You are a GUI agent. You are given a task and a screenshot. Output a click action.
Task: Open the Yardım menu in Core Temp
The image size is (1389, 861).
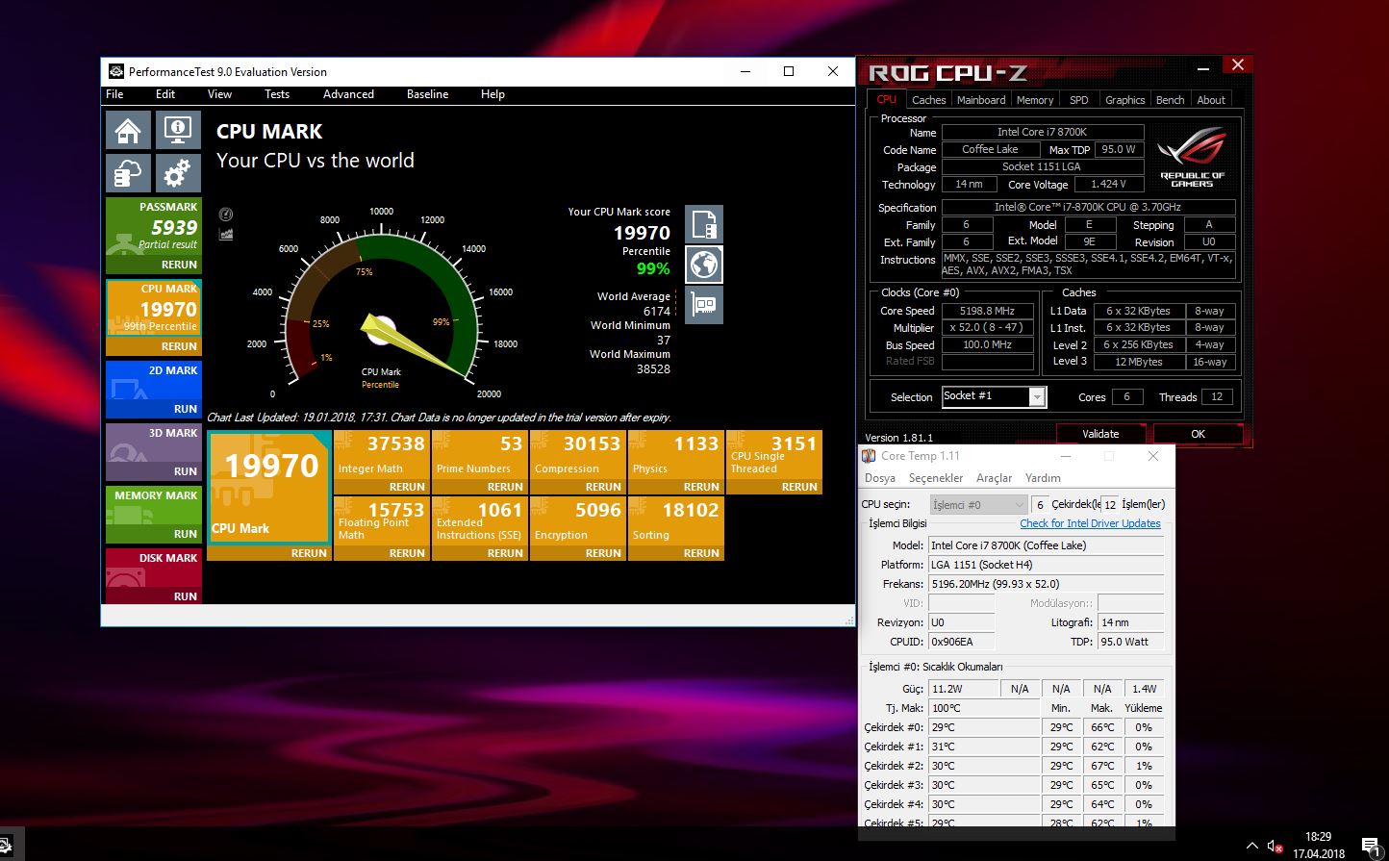tap(1043, 478)
